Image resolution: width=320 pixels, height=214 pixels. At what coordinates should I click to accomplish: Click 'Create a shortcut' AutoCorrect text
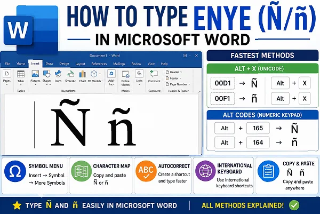click(174, 175)
